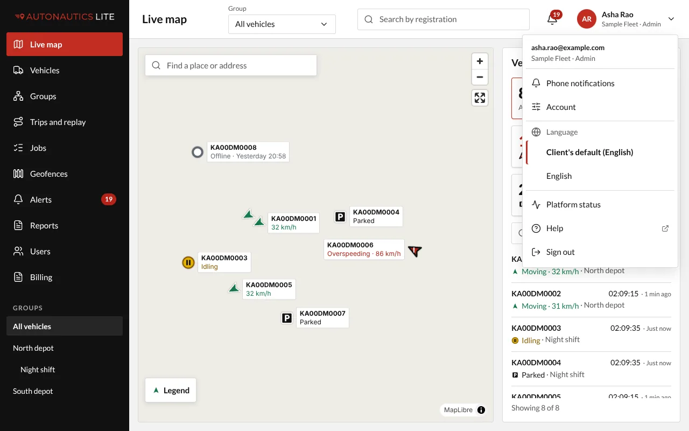
Task: Select North depot group
Action: point(65,348)
